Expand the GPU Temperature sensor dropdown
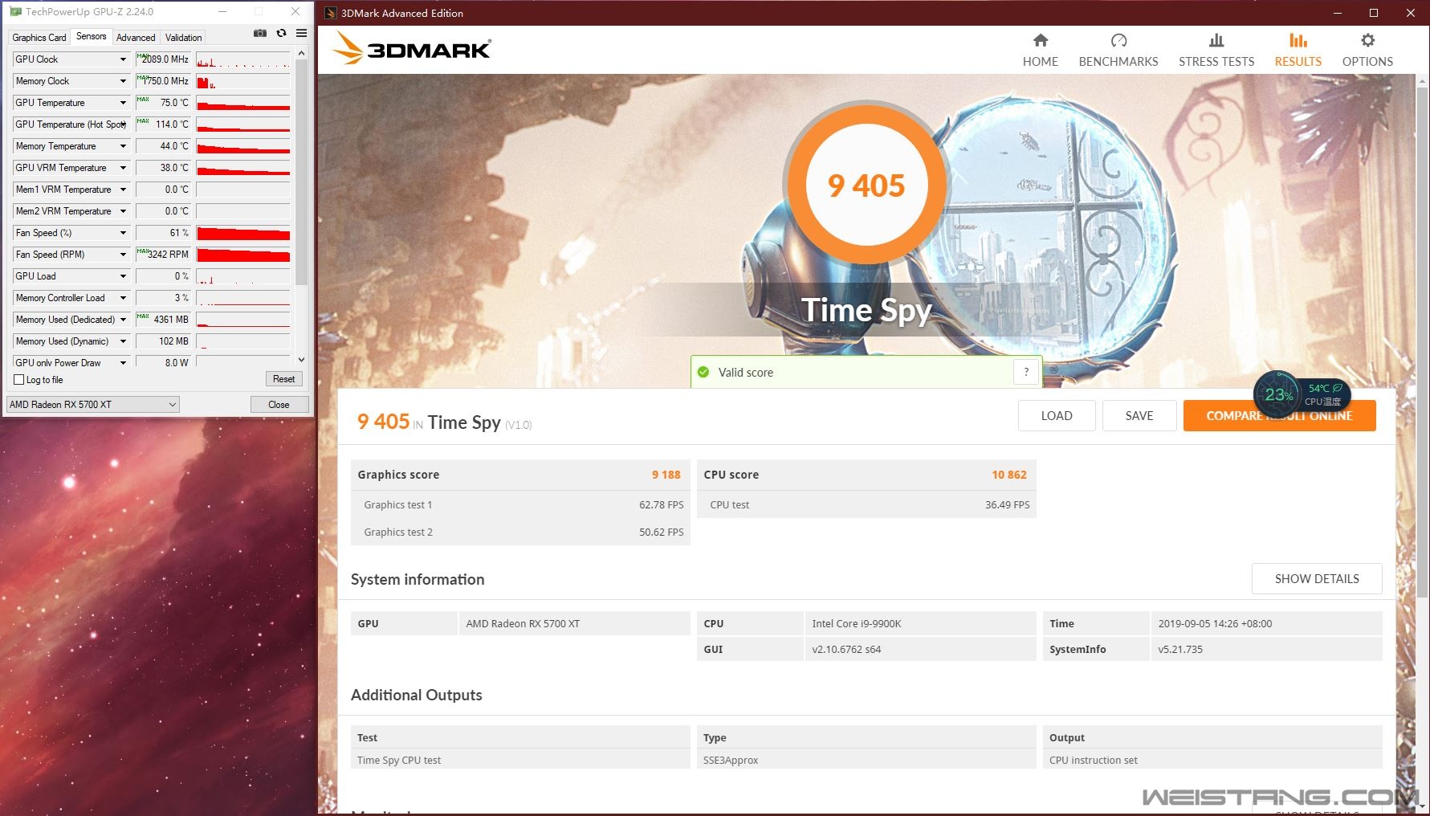The width and height of the screenshot is (1430, 816). [x=123, y=103]
